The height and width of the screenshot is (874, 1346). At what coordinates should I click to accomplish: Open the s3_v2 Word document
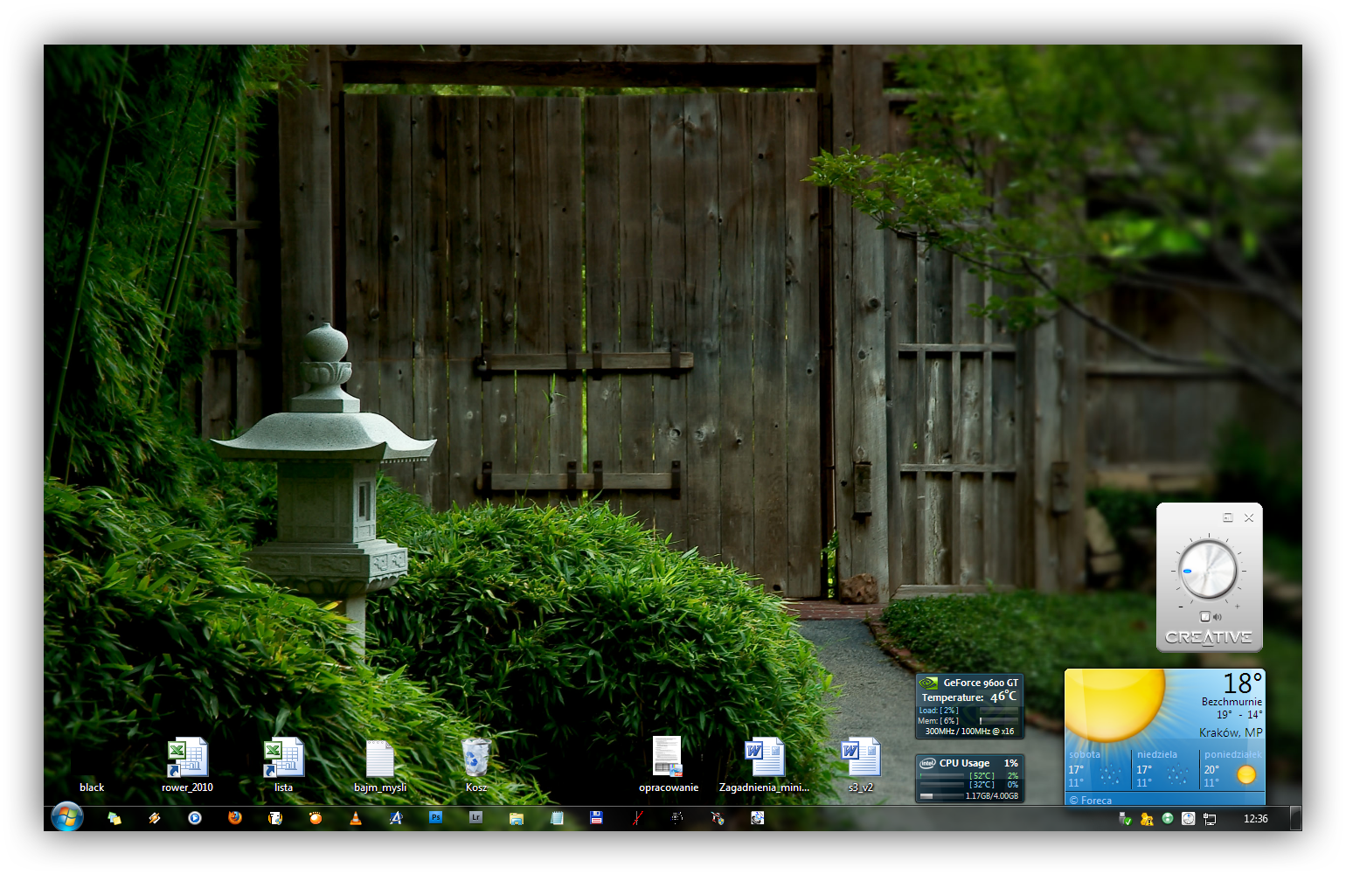pyautogui.click(x=860, y=759)
